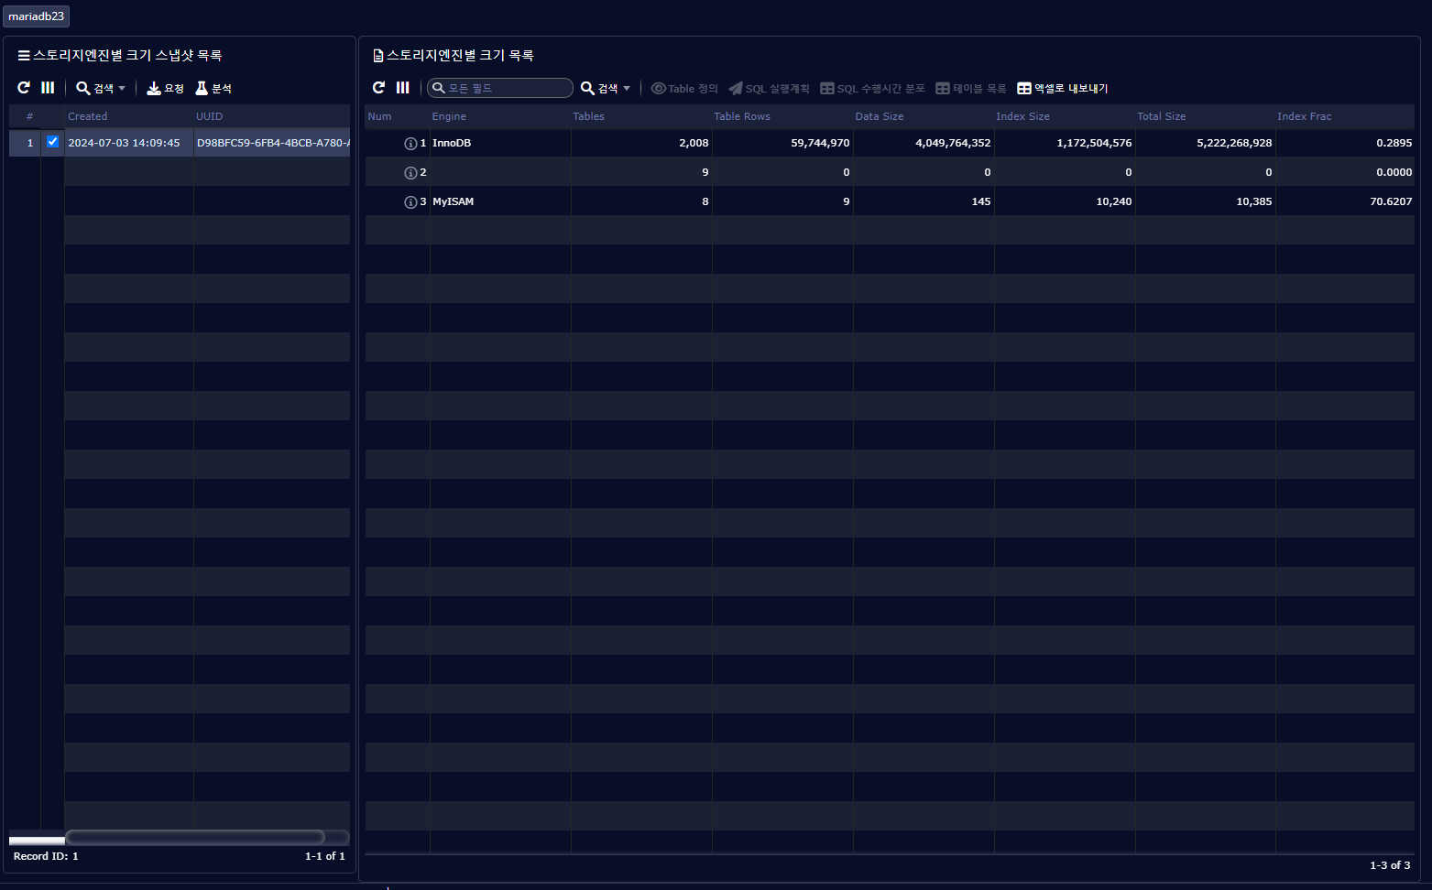
Task: Click the 분석 flask icon button
Action: [213, 88]
